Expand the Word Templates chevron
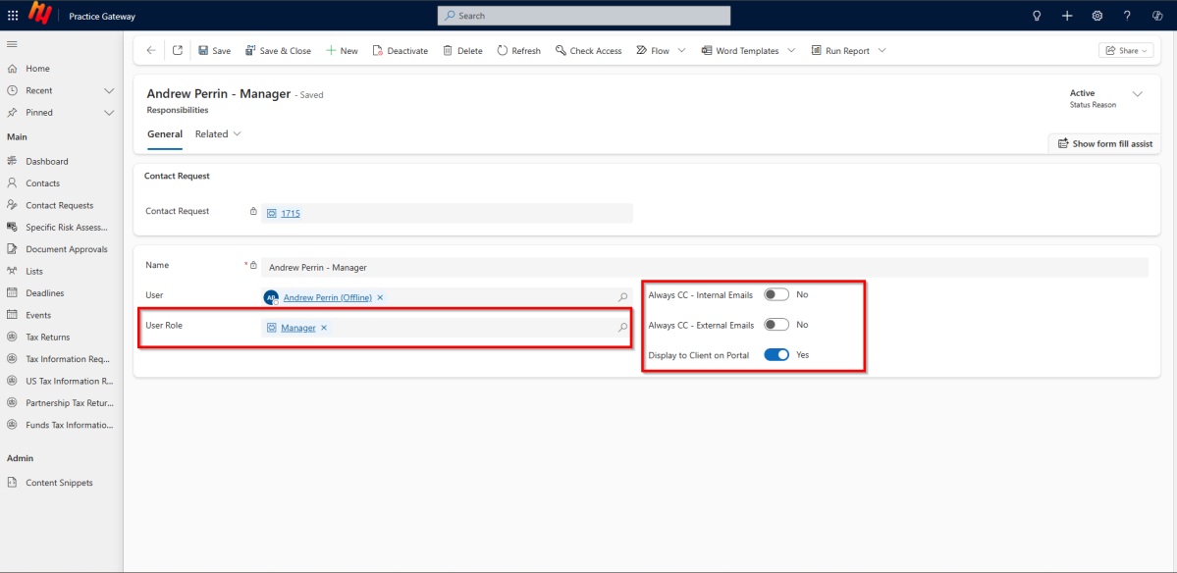This screenshot has width=1177, height=573. tap(791, 50)
